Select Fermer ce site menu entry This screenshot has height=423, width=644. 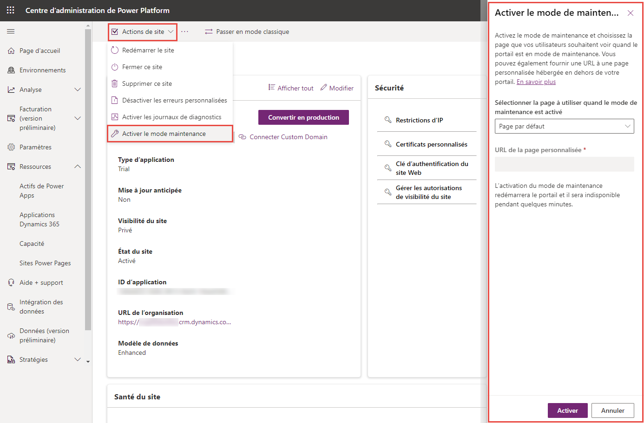[x=170, y=67]
